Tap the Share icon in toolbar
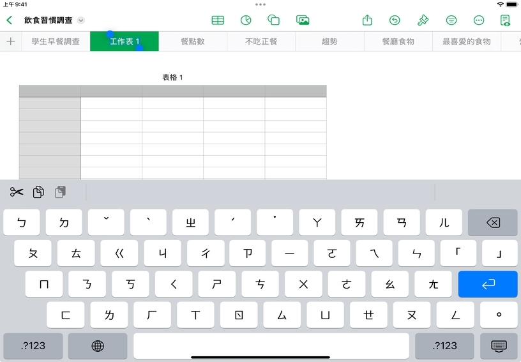The height and width of the screenshot is (362, 521). click(x=367, y=20)
